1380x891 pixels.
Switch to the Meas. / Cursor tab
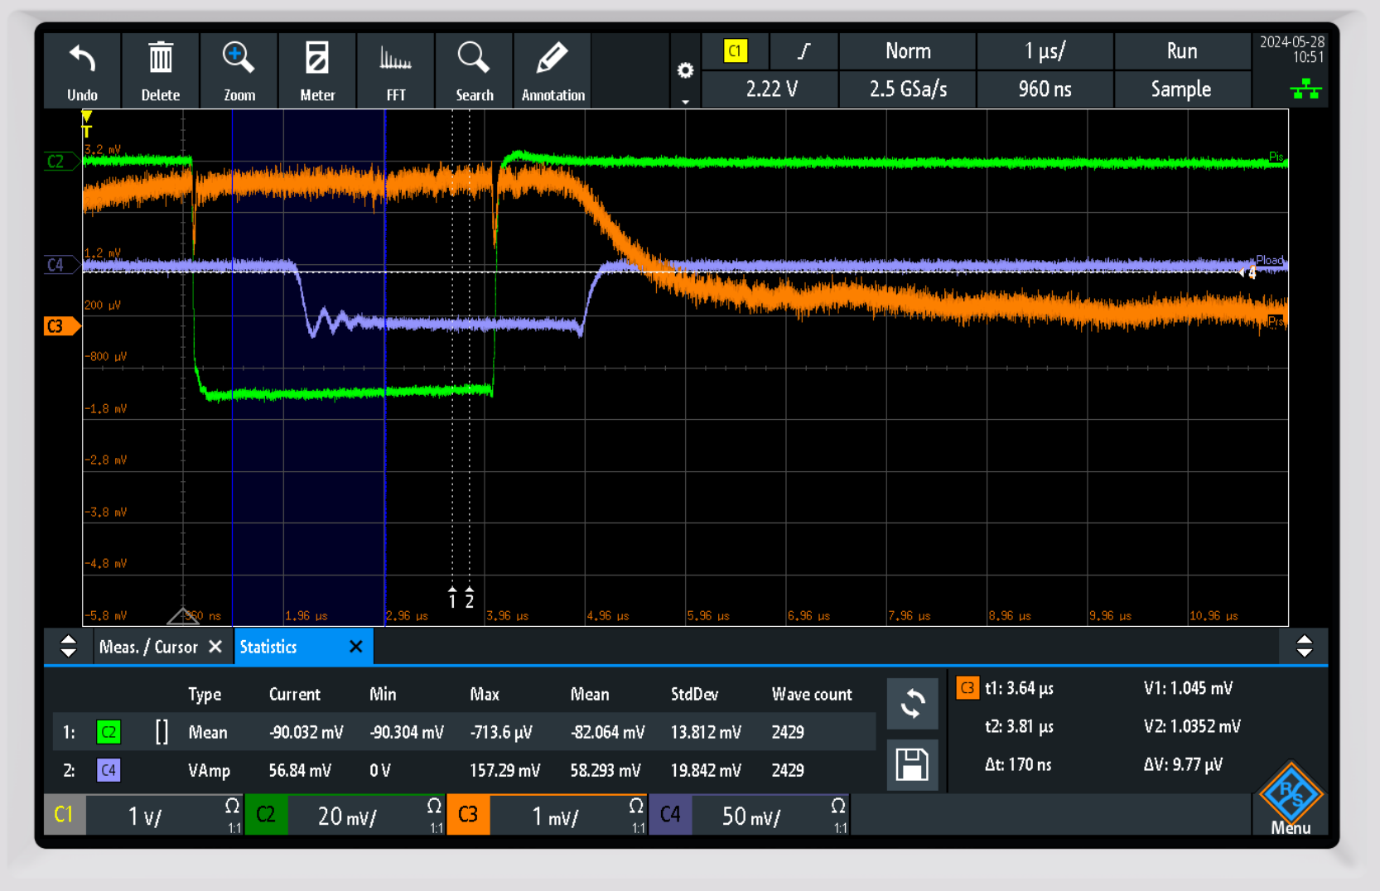(148, 647)
